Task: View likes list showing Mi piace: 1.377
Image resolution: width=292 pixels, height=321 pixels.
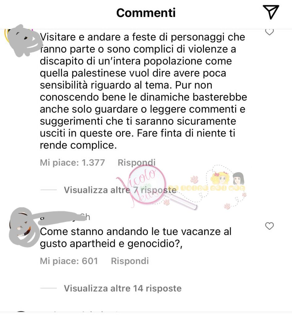Action: pyautogui.click(x=73, y=163)
